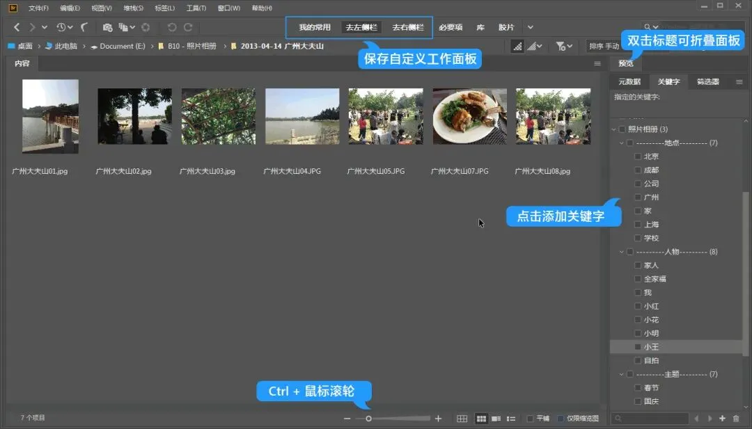Image resolution: width=752 pixels, height=429 pixels.
Task: Toggle the 平铺 checkbox
Action: 530,419
